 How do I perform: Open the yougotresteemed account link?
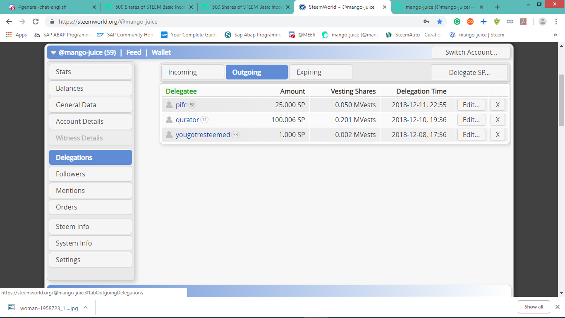(203, 135)
